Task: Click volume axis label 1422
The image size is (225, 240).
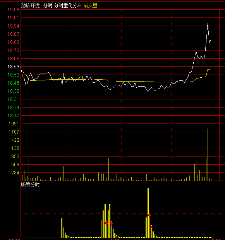Action: tap(14, 140)
